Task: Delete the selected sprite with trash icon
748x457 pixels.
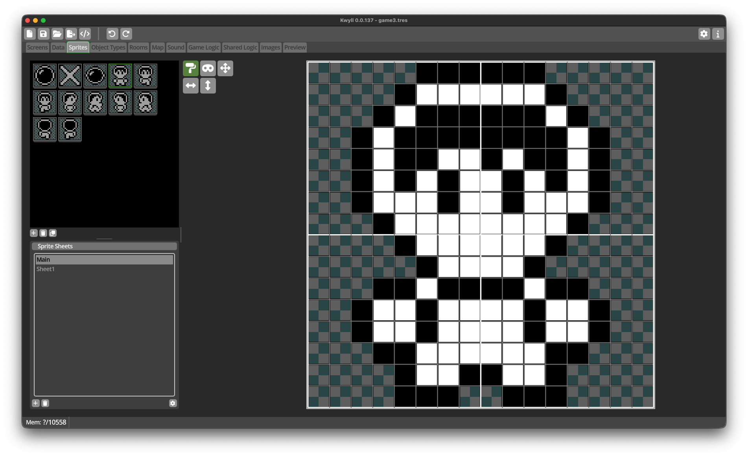Action: (x=43, y=233)
